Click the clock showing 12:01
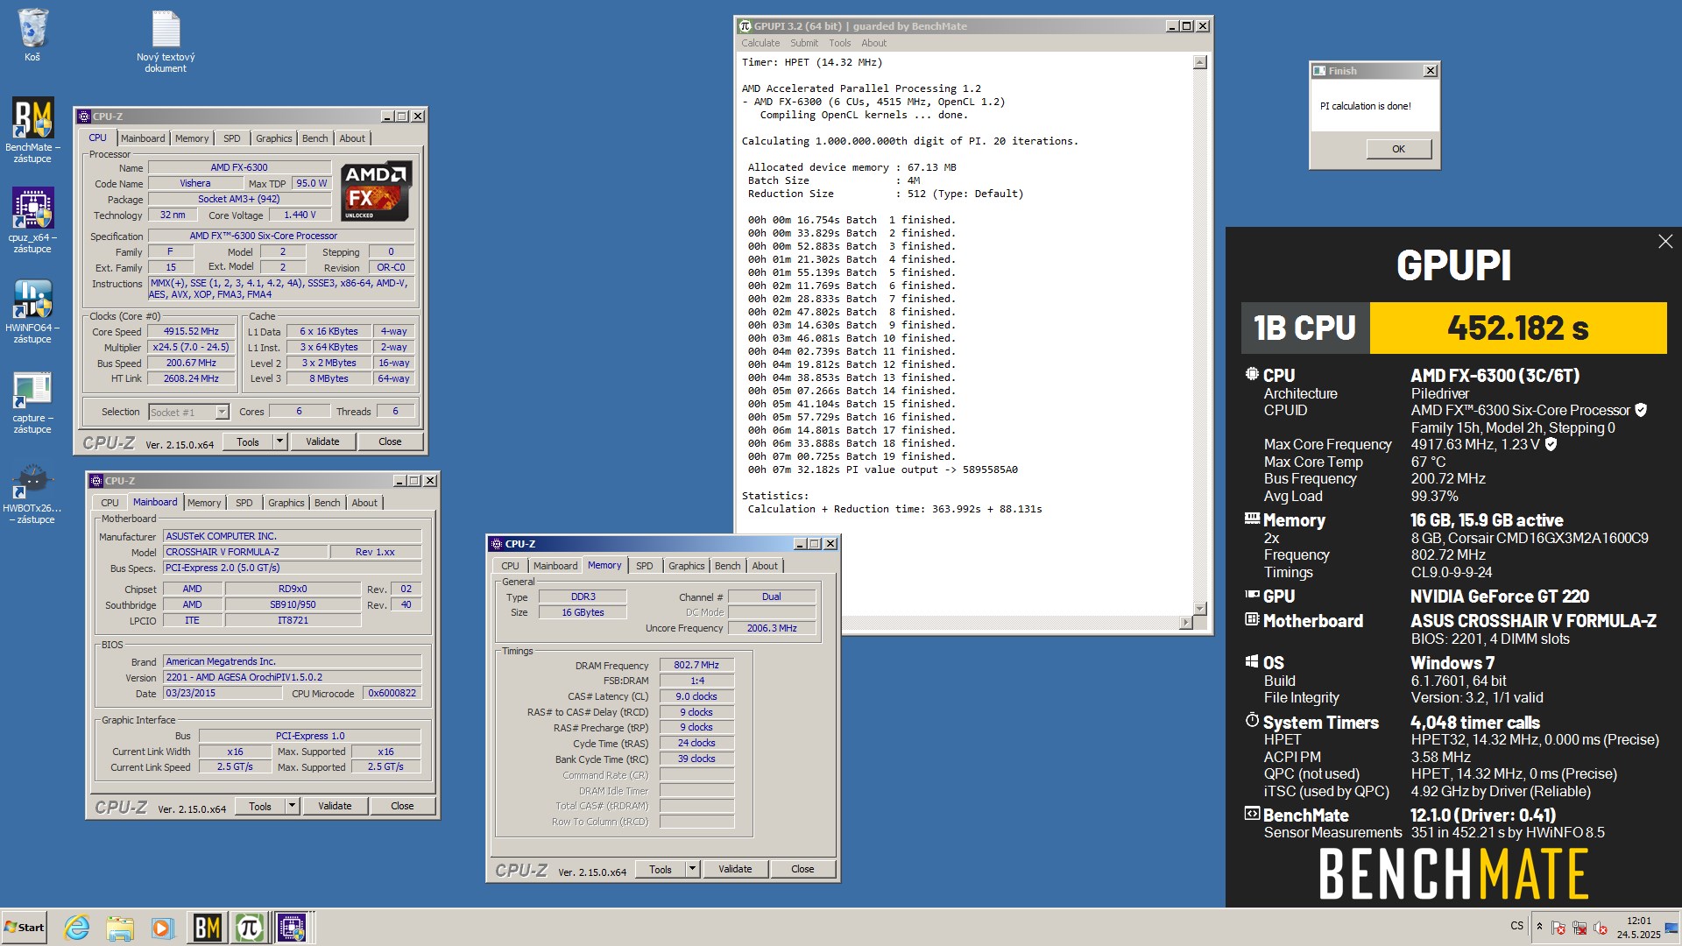This screenshot has height=946, width=1682. click(1638, 921)
